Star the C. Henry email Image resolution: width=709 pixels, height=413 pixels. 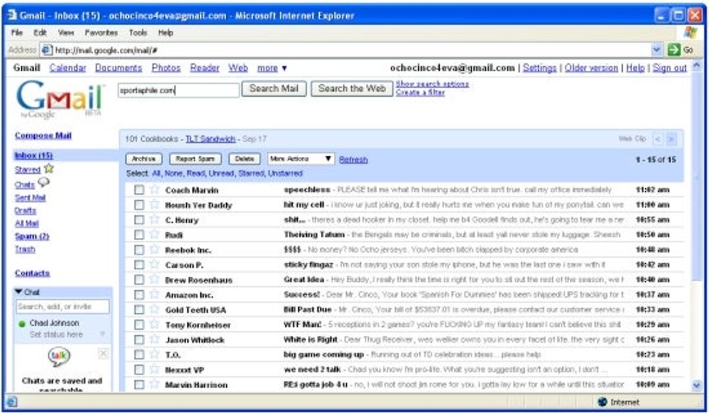tap(154, 219)
